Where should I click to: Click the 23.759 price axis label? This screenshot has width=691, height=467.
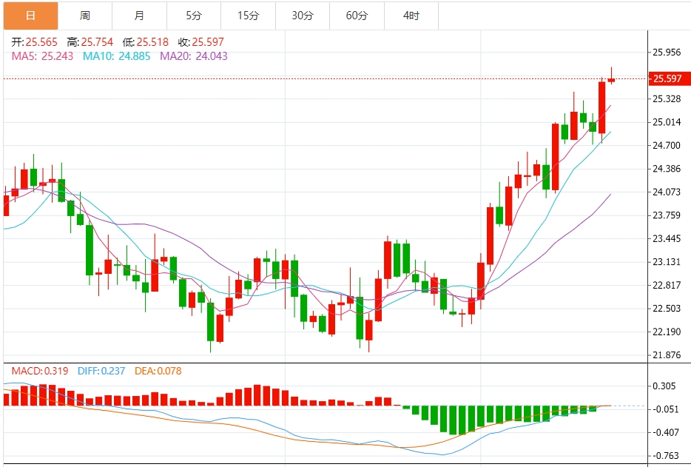pos(667,215)
